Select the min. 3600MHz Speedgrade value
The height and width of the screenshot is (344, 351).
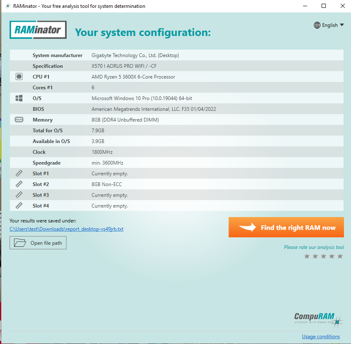(108, 162)
